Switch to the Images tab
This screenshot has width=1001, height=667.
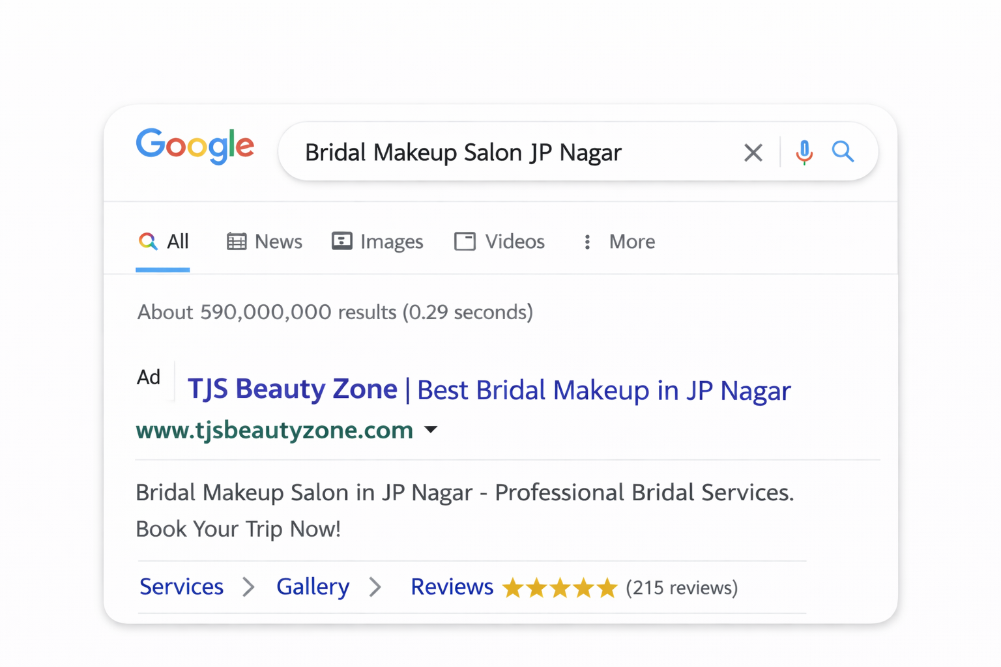pos(377,242)
